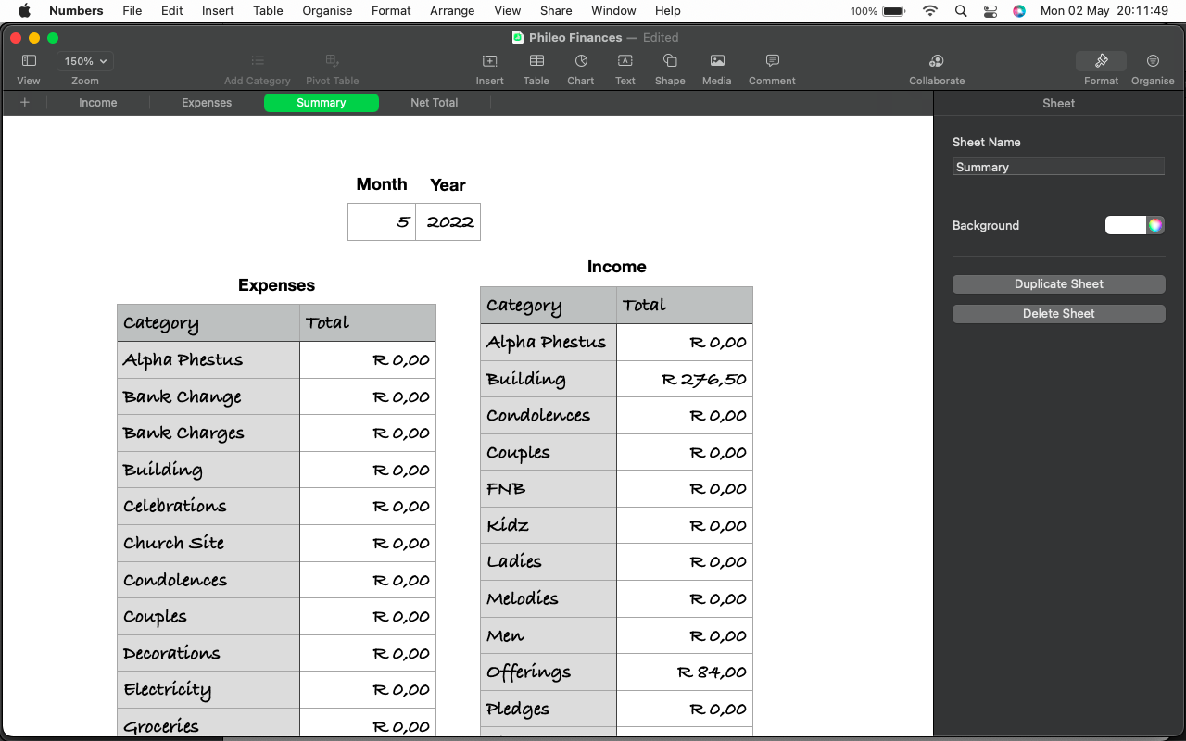This screenshot has width=1186, height=741.
Task: Add a new sheet with plus button
Action: tap(25, 103)
